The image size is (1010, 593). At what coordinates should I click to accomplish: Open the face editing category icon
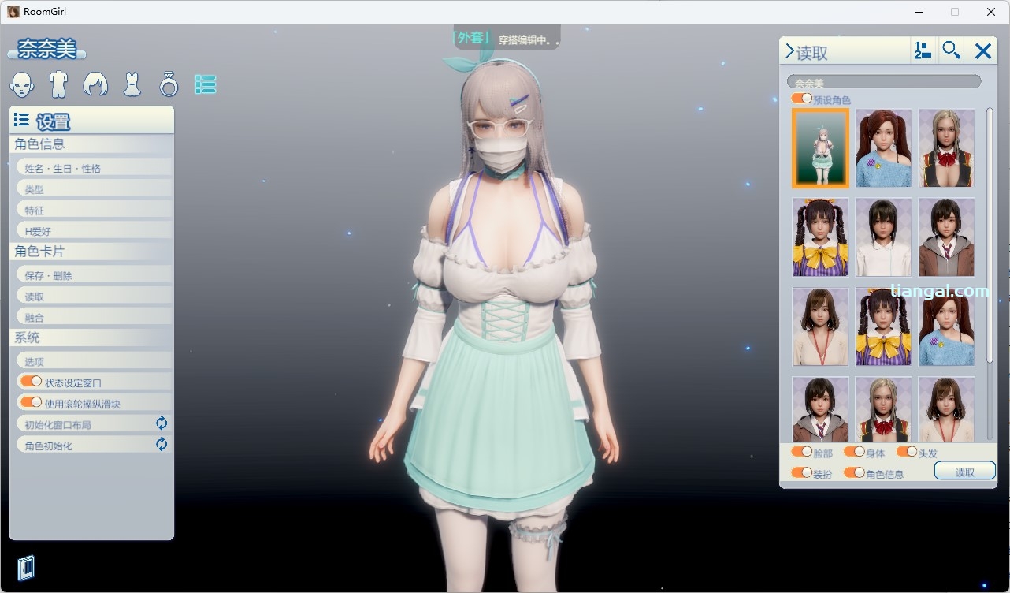22,84
